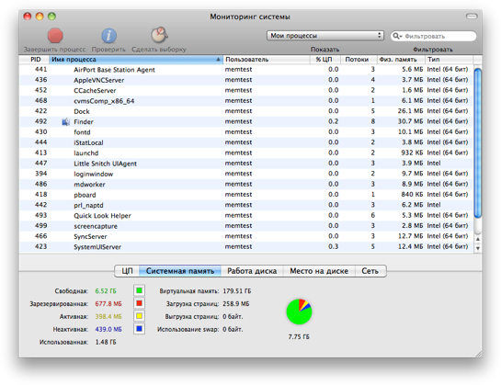Click the magnifier icon in filter field

(x=396, y=36)
